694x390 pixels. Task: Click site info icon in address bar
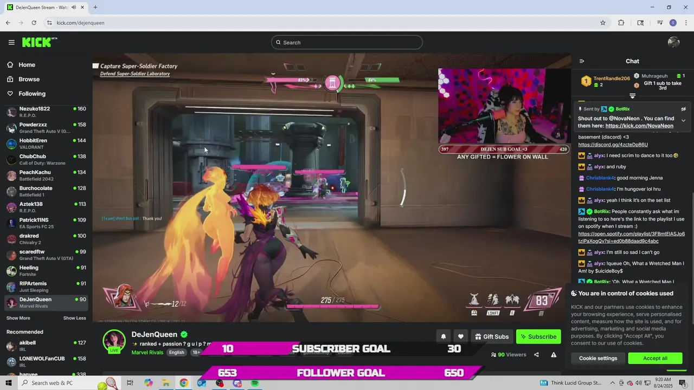point(49,23)
